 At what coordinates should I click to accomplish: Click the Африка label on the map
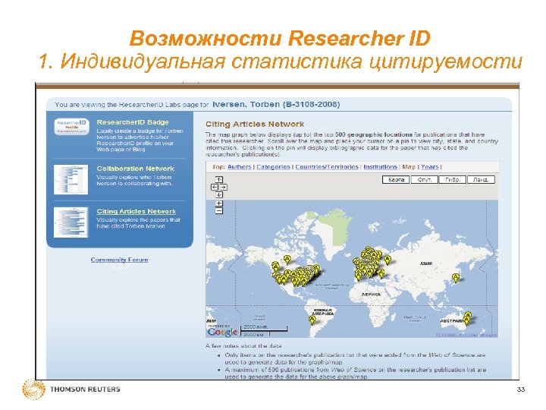coord(371,295)
